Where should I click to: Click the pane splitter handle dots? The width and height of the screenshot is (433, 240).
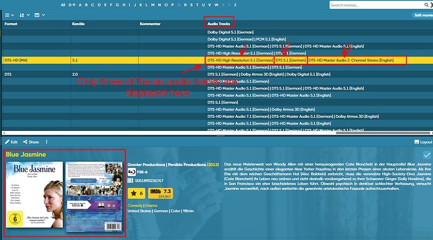click(220, 135)
